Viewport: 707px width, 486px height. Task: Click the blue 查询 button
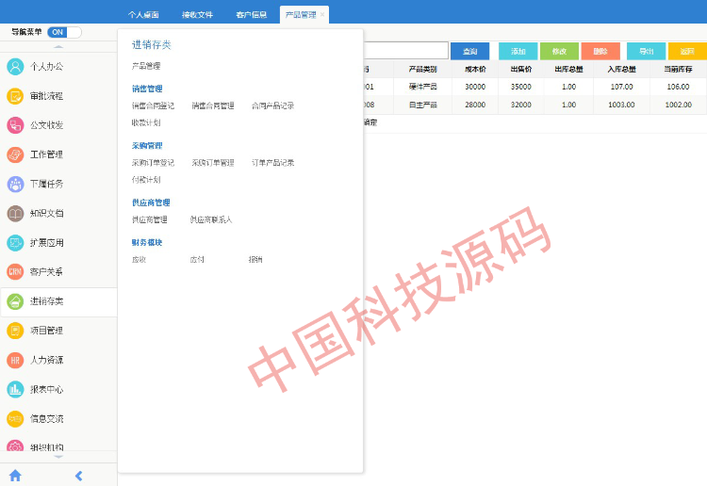pyautogui.click(x=469, y=51)
